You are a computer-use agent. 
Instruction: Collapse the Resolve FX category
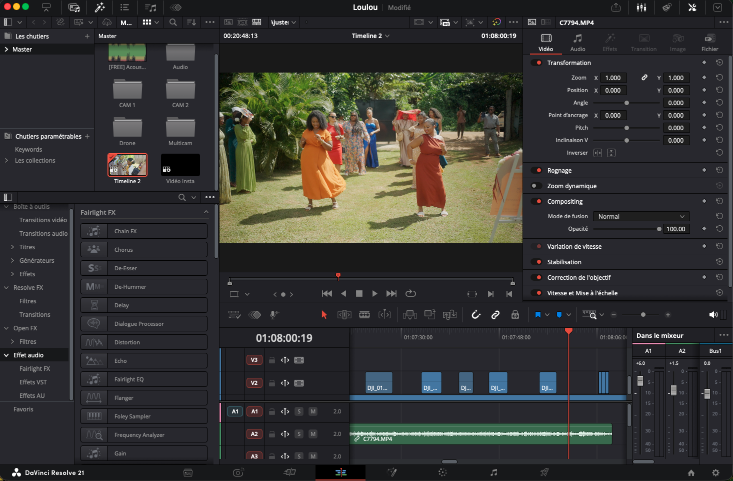tap(6, 288)
